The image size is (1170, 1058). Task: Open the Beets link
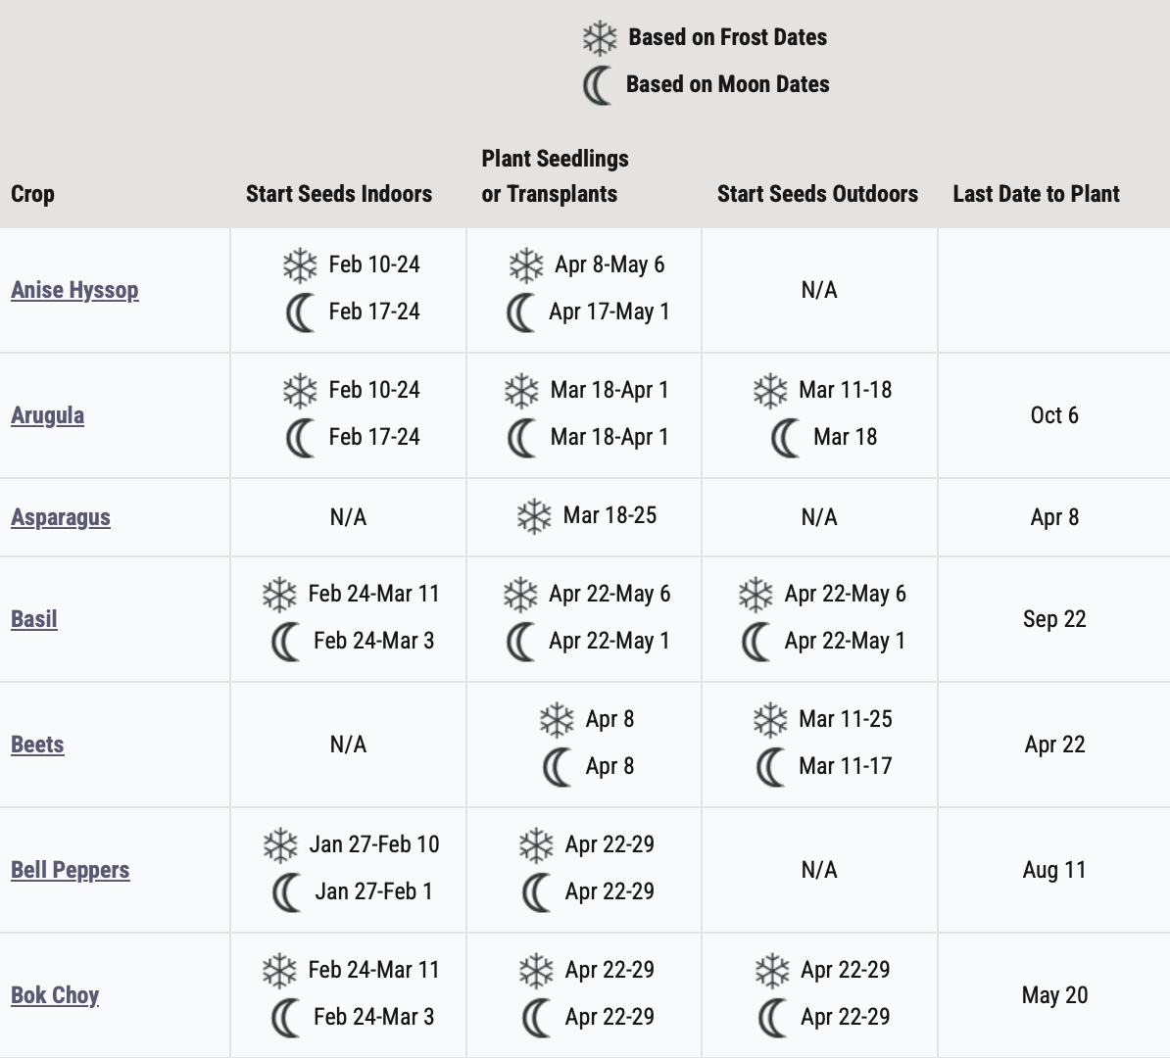(x=37, y=745)
